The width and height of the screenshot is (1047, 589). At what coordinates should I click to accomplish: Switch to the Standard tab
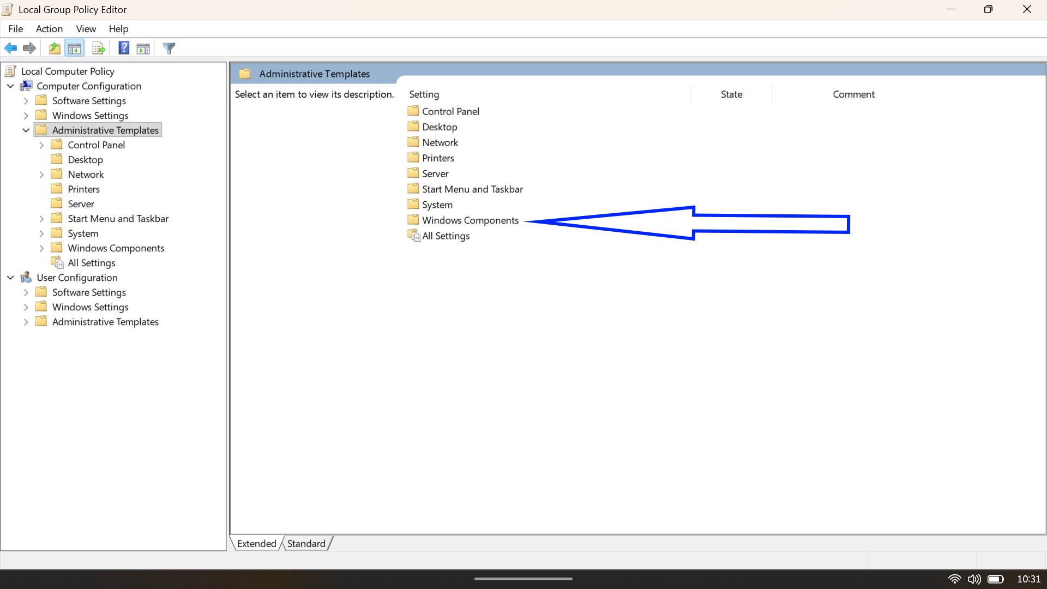tap(306, 543)
